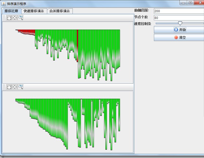Click the Java application icon in the title bar

tap(4, 4)
